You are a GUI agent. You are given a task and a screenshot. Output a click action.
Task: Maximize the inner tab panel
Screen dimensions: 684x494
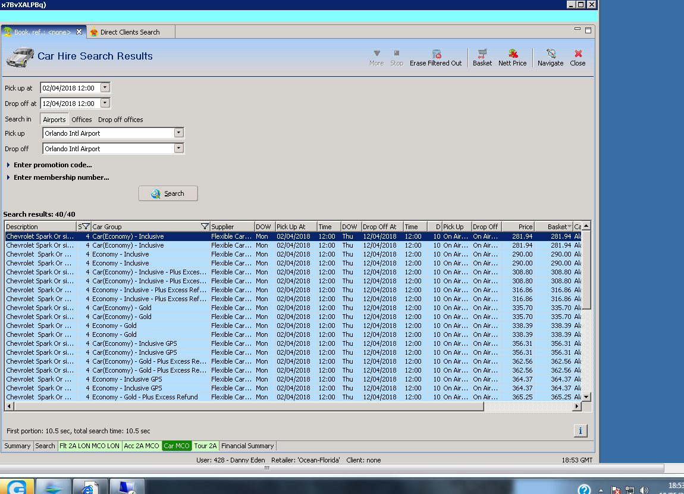(x=588, y=30)
